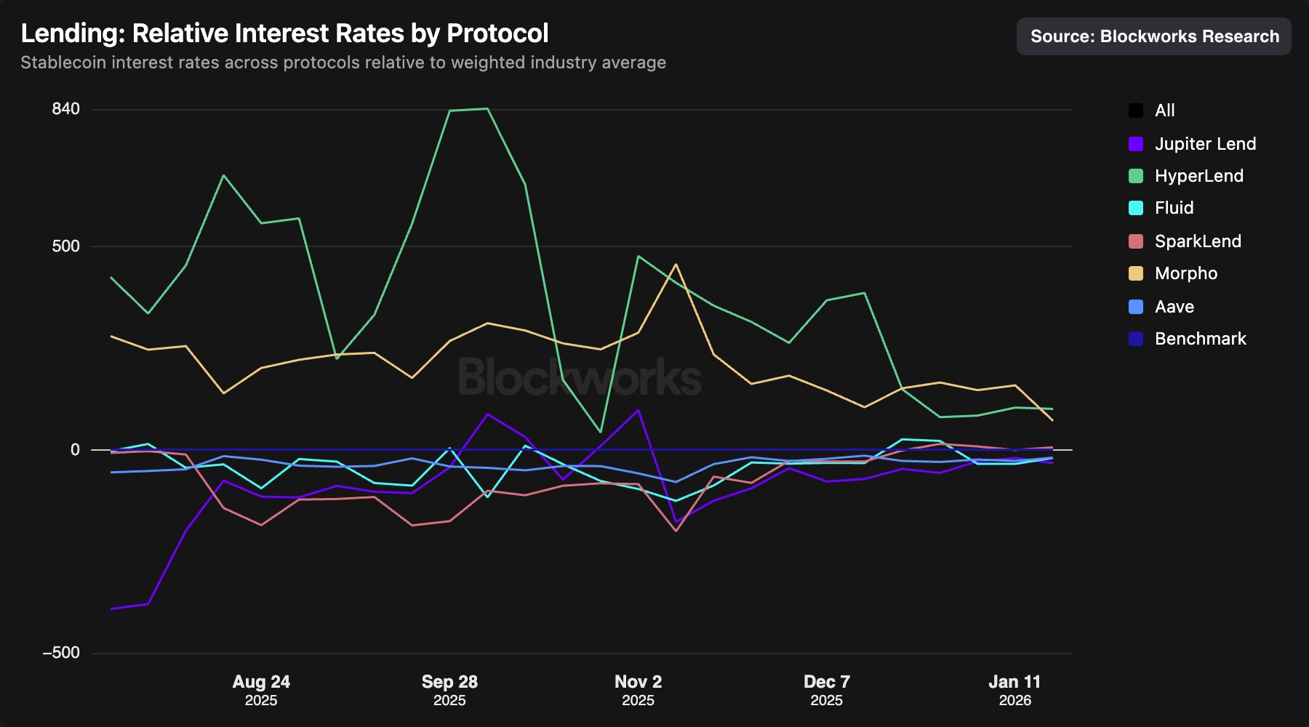Screen dimensions: 1309x727
Task: Click the Aug 24 2025 axis label
Action: pyautogui.click(x=261, y=690)
